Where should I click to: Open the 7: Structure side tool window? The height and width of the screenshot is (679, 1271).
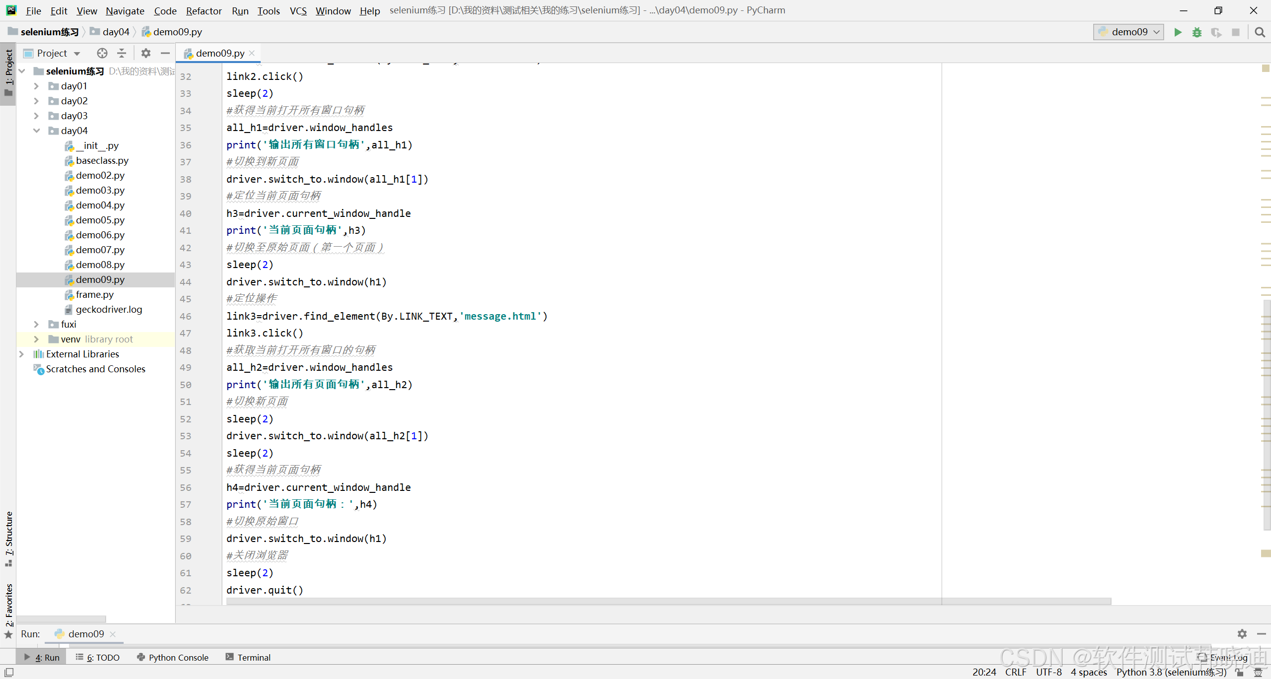(x=8, y=539)
